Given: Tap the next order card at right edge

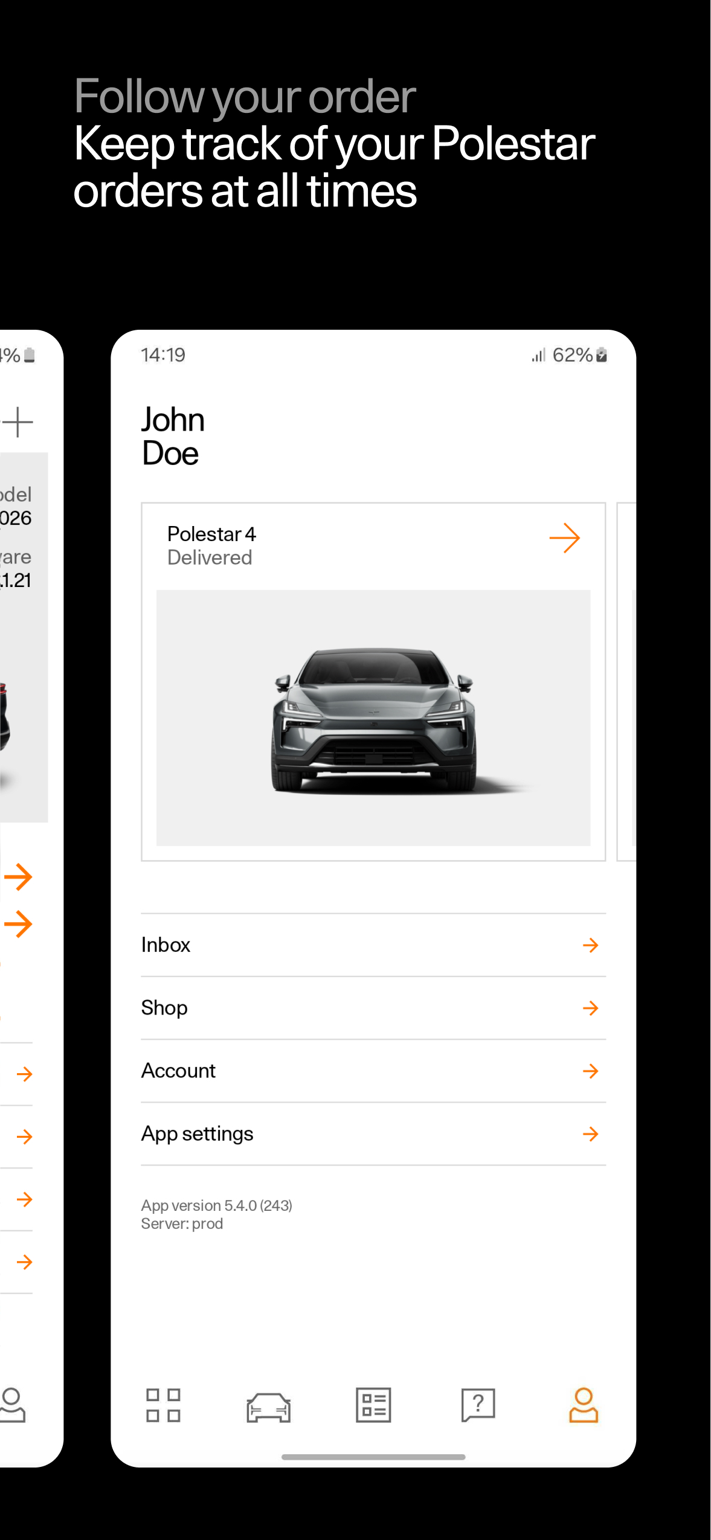Looking at the screenshot, I should pyautogui.click(x=626, y=682).
